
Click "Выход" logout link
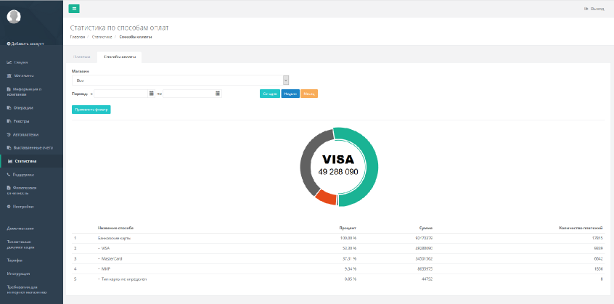[x=594, y=9]
